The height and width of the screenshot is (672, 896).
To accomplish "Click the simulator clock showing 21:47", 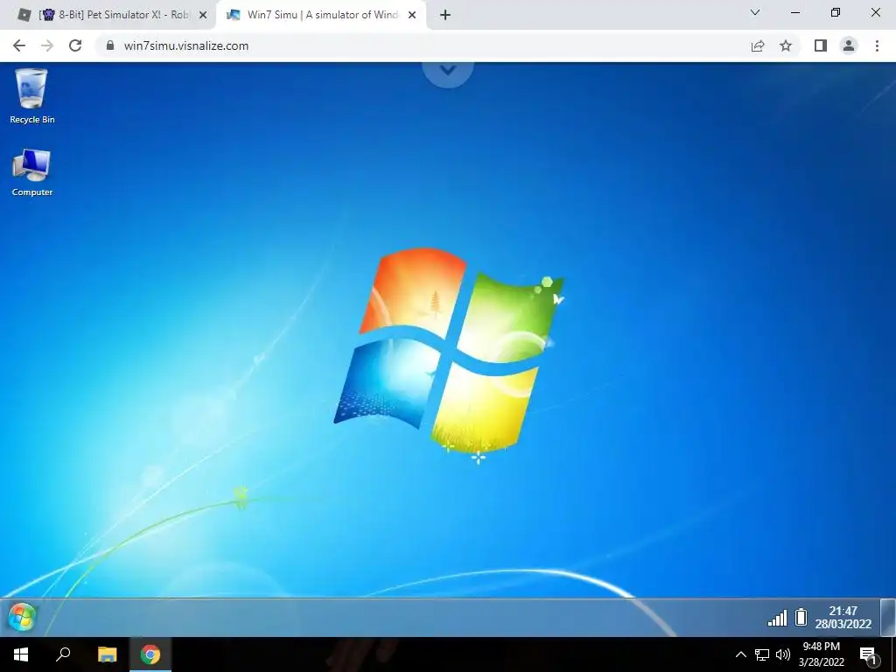I will (843, 617).
